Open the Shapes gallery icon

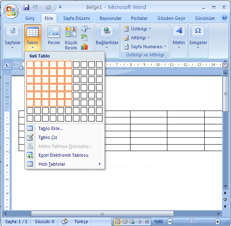(86, 29)
